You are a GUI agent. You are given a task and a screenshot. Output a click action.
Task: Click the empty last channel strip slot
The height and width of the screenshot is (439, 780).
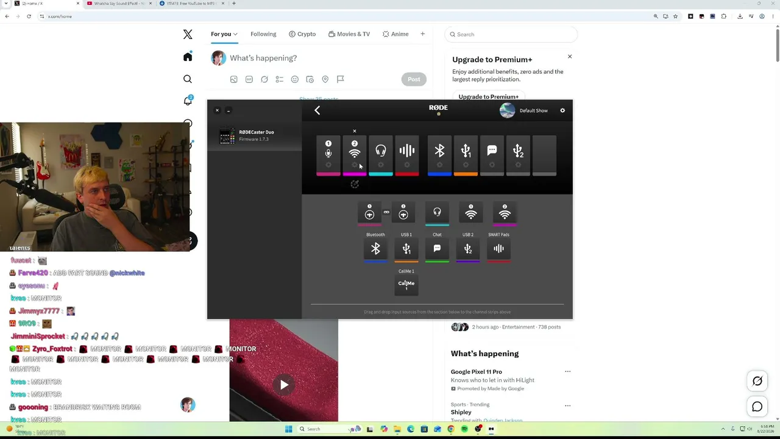point(544,155)
